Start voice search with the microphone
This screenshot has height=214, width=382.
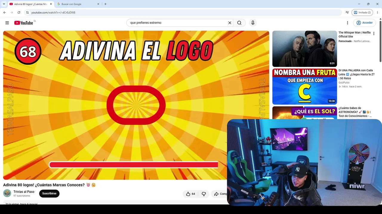pos(253,23)
